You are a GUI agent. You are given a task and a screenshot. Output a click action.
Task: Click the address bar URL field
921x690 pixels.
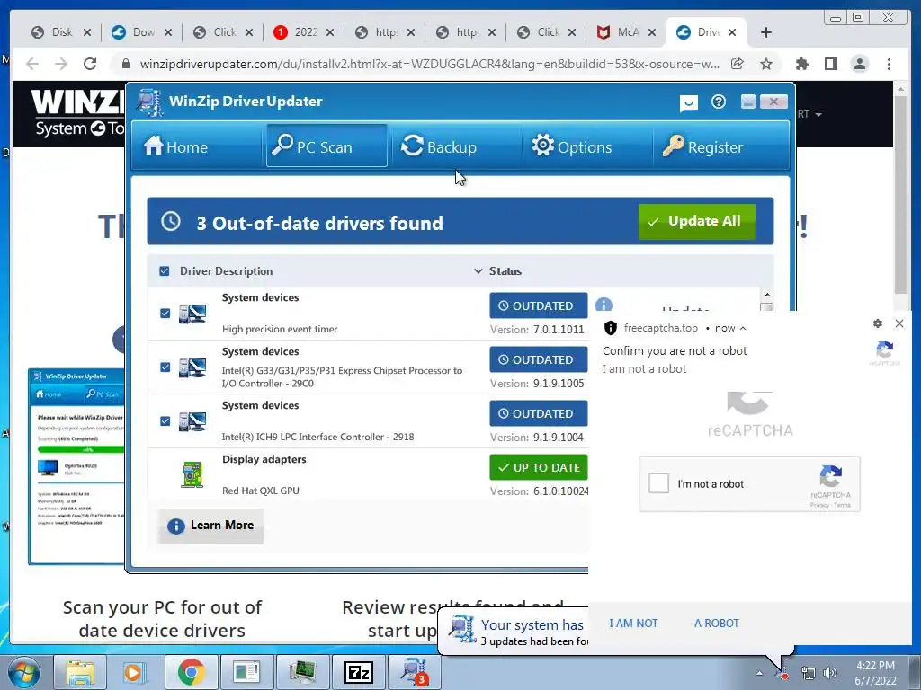coord(429,64)
